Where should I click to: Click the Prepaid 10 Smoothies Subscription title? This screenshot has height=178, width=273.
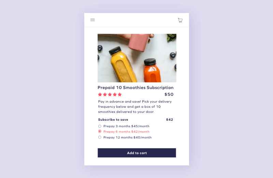pyautogui.click(x=135, y=88)
